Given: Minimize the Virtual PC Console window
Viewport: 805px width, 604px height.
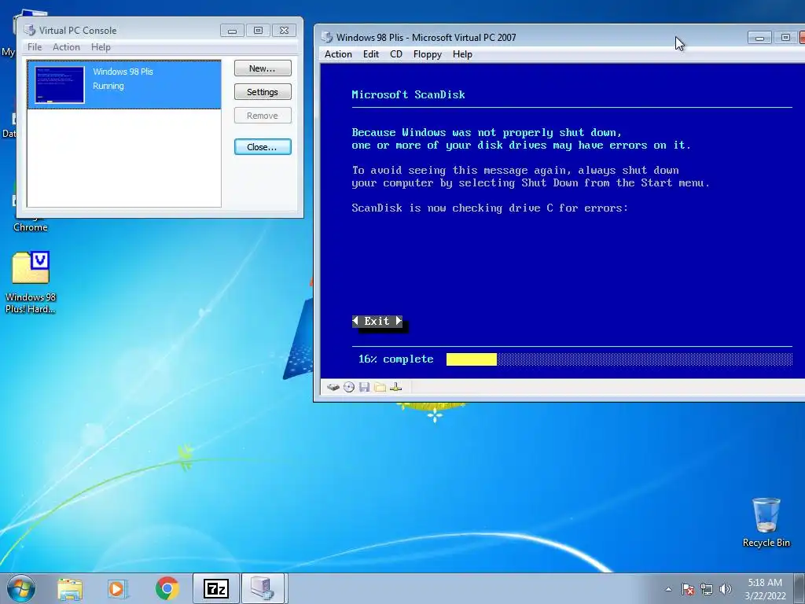Looking at the screenshot, I should 232,31.
